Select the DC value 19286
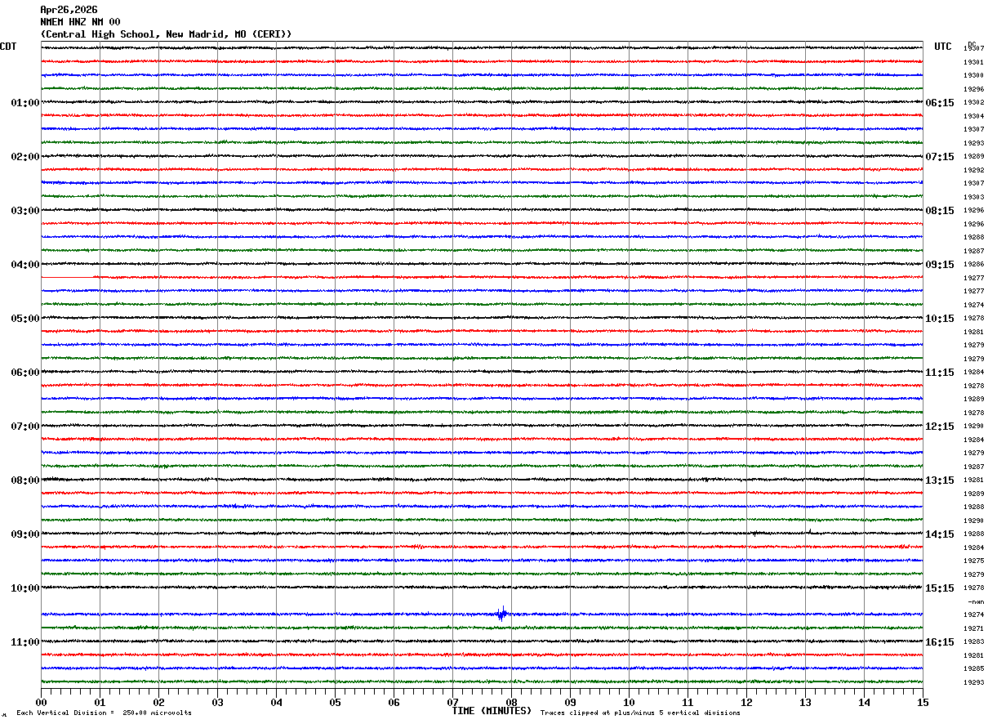 [973, 264]
